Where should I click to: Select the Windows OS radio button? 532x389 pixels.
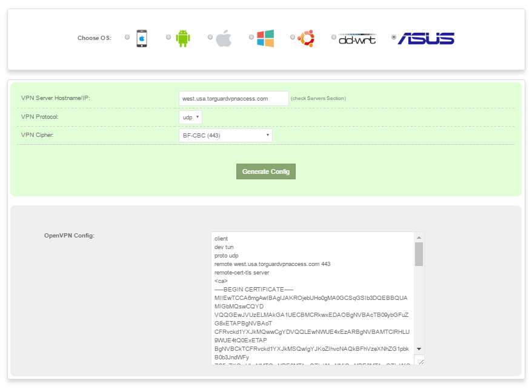(251, 38)
